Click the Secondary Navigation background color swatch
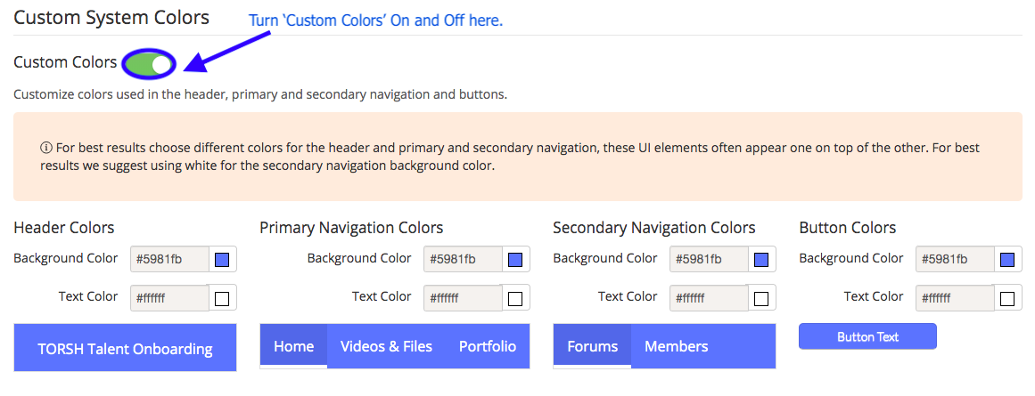This screenshot has height=396, width=1035. (x=761, y=260)
